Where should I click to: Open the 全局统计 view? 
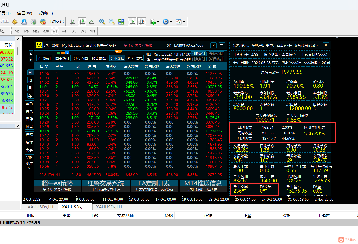(44, 58)
